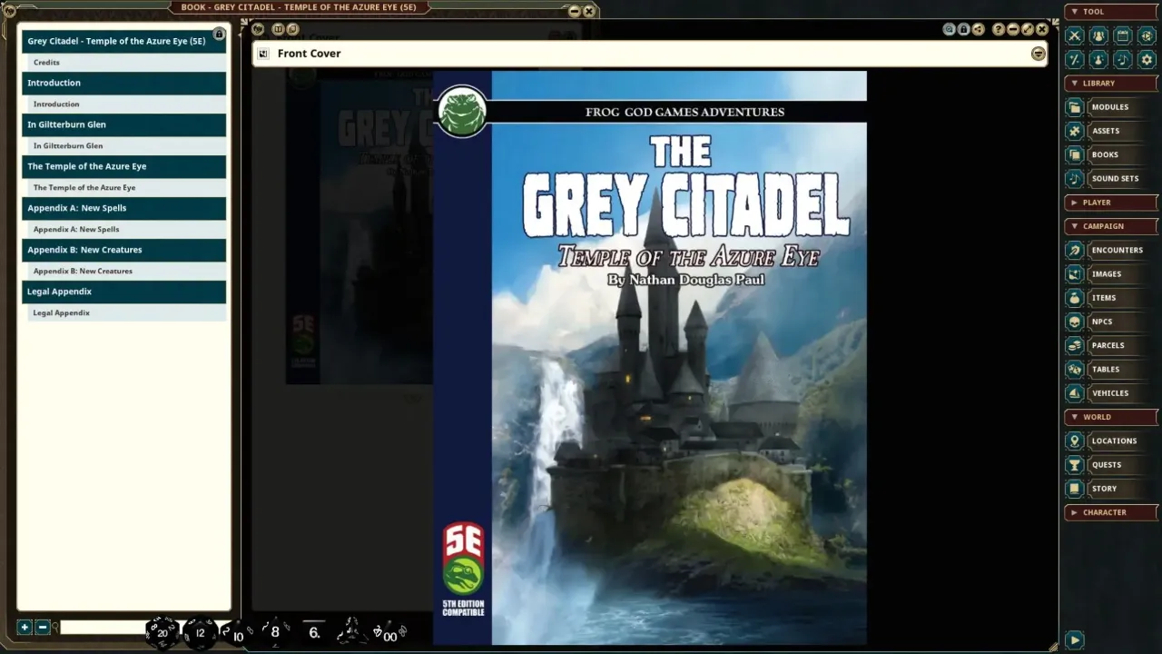The height and width of the screenshot is (654, 1162).
Task: Select The Temple of the Azure Eye chapter
Action: pyautogui.click(x=123, y=166)
